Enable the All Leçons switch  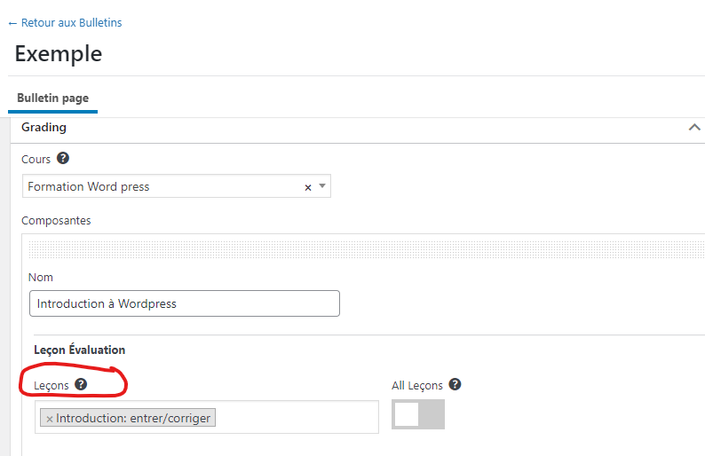click(419, 414)
